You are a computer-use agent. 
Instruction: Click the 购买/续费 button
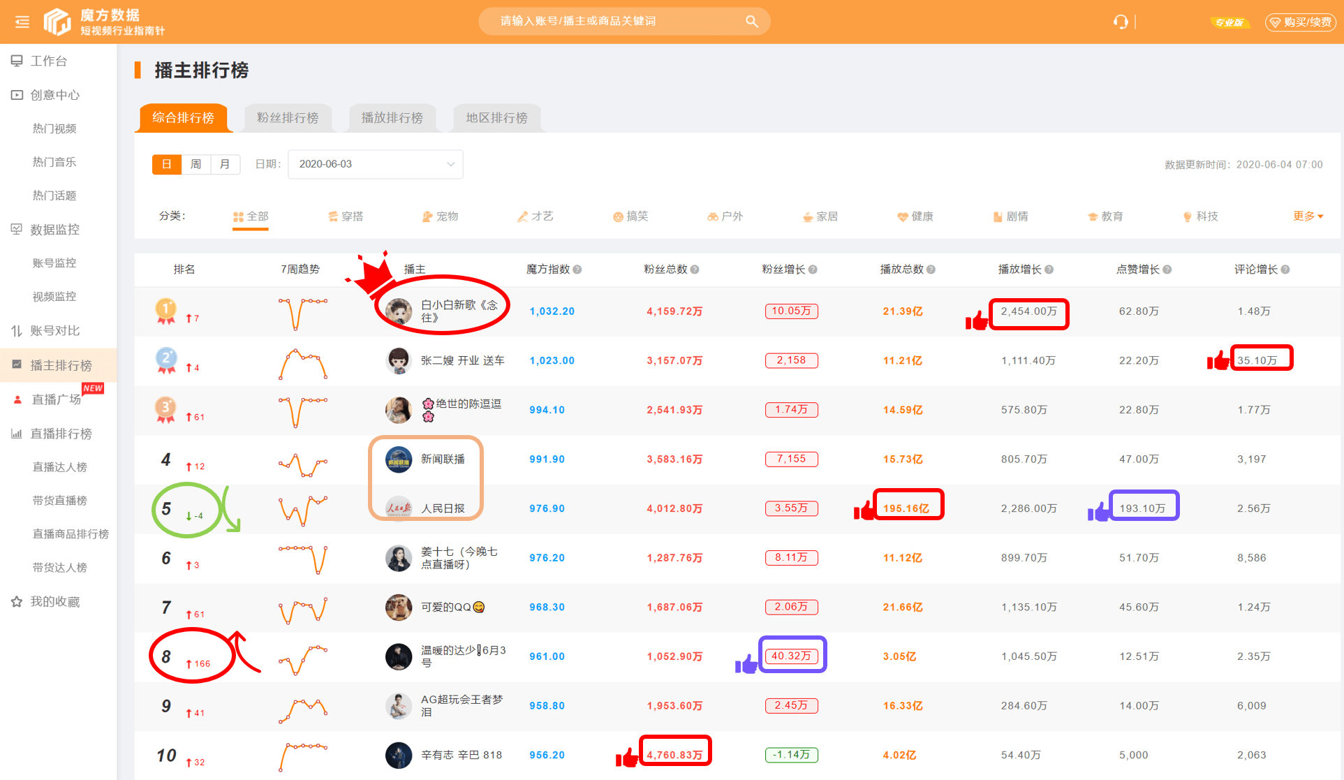pyautogui.click(x=1300, y=22)
